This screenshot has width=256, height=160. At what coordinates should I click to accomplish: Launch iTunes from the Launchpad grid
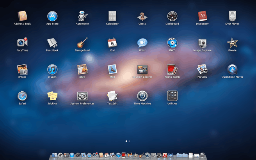[x=52, y=69]
